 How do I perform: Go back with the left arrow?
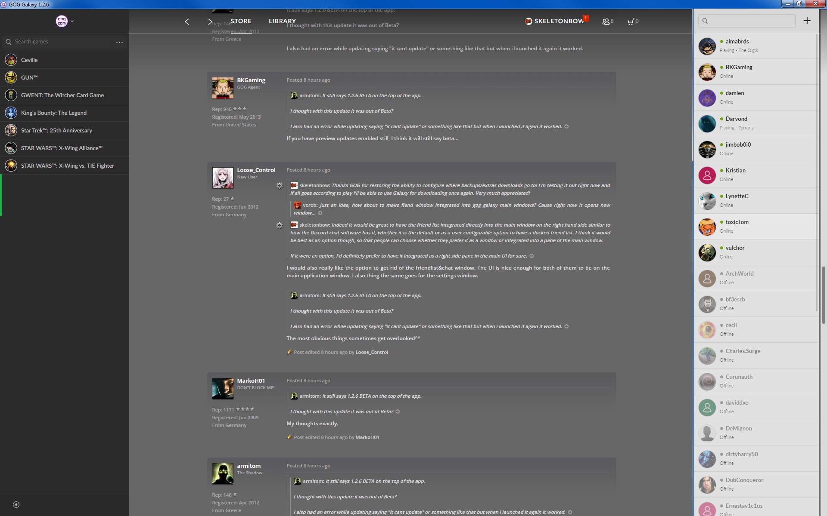187,21
